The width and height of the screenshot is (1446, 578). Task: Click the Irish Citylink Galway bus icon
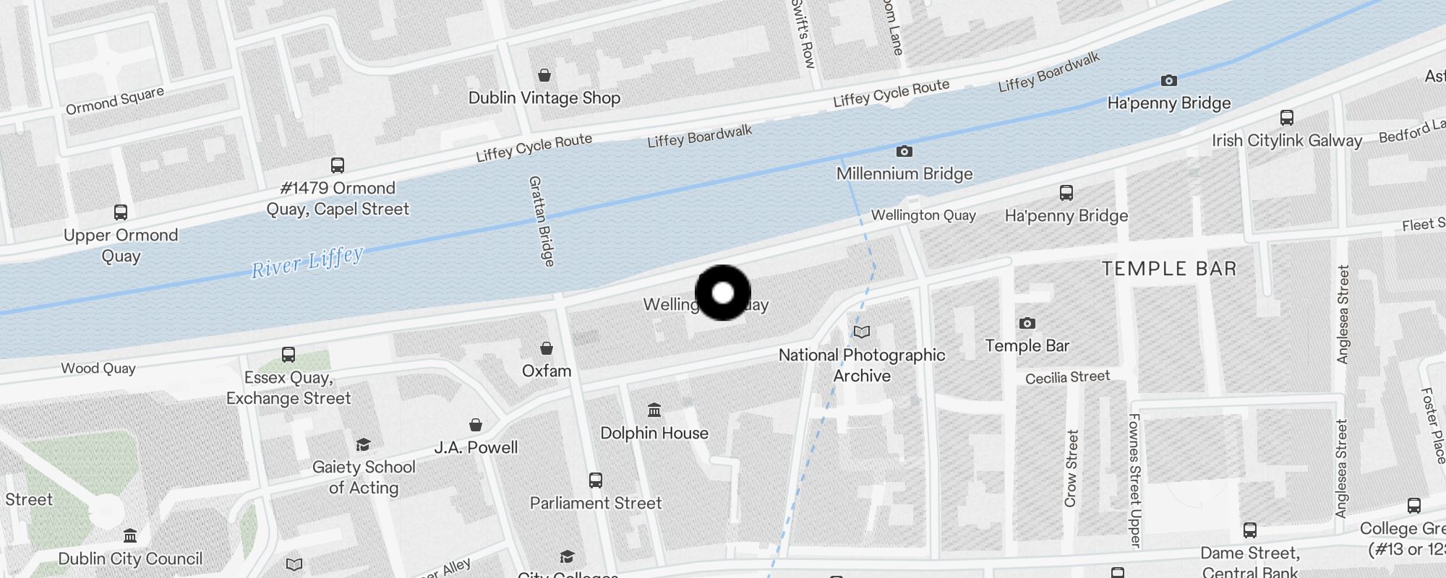1287,118
